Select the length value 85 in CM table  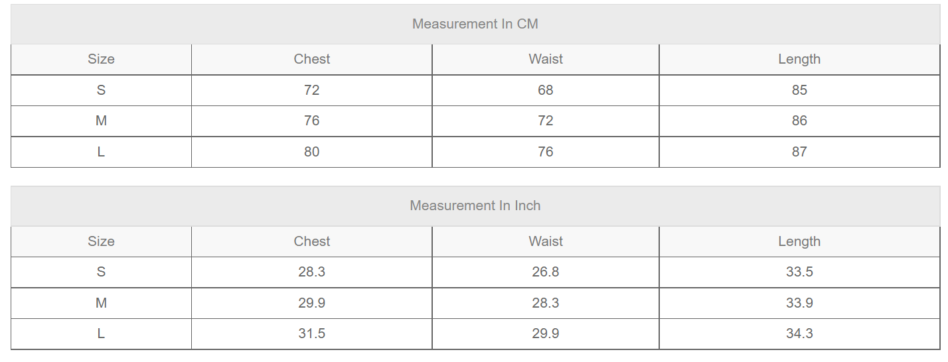click(x=799, y=90)
